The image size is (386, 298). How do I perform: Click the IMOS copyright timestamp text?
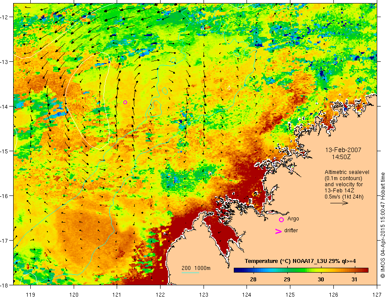382,225
